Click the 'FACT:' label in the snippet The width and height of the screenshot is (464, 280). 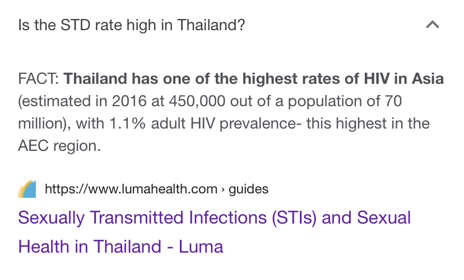click(39, 79)
